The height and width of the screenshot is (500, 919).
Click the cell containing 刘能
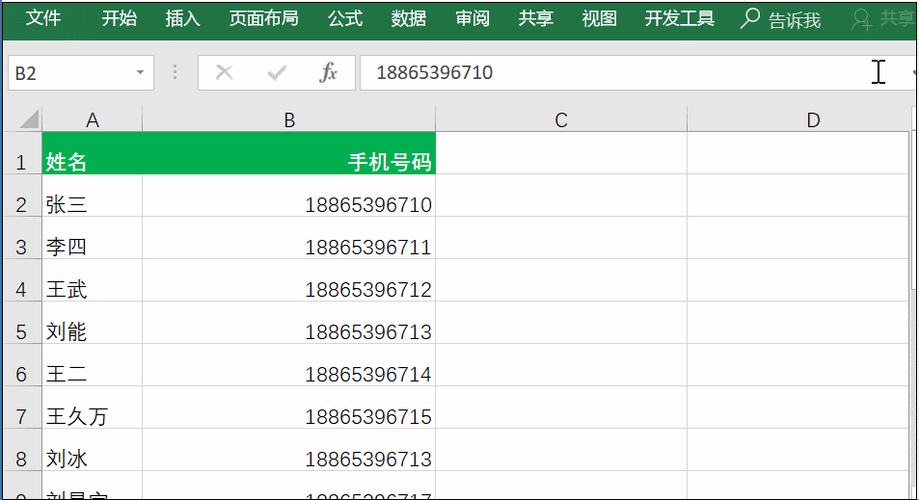92,323
